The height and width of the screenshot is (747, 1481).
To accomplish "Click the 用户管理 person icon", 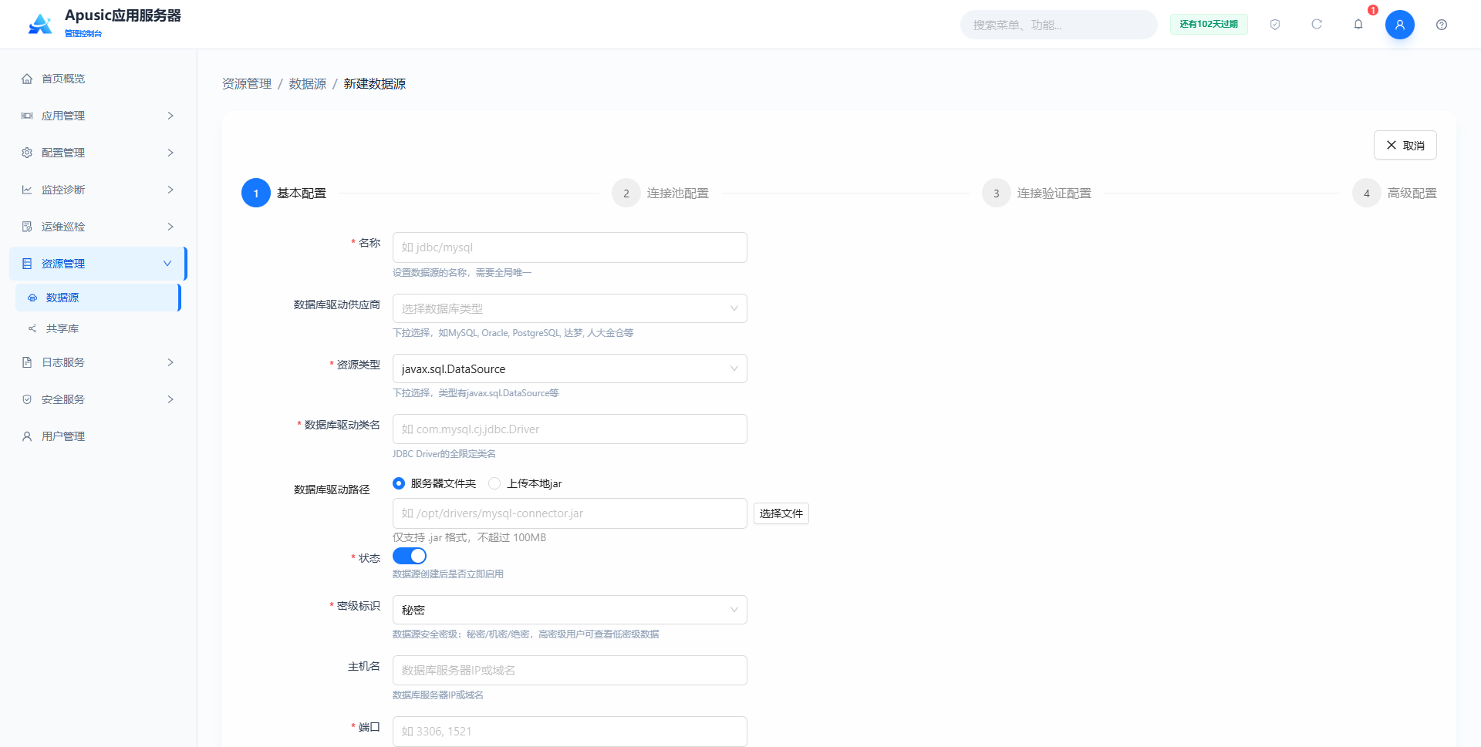I will (x=27, y=436).
